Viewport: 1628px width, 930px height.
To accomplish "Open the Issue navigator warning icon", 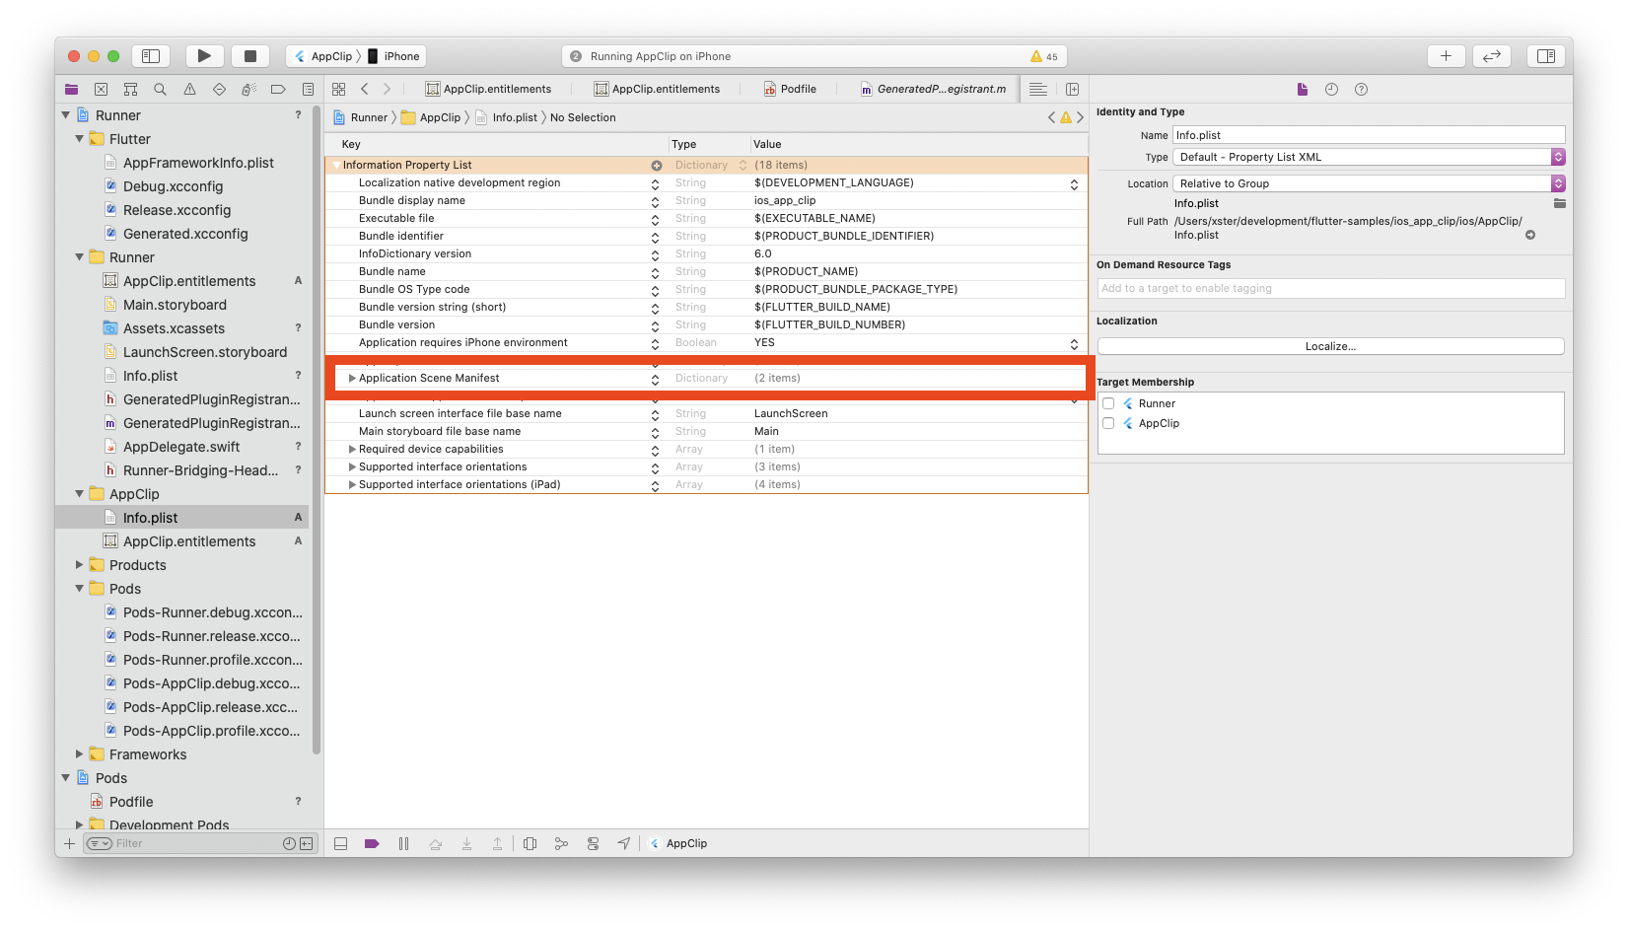I will (189, 89).
